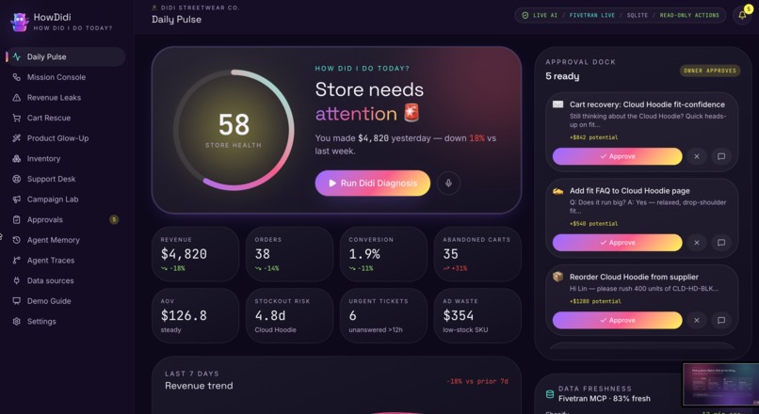The width and height of the screenshot is (759, 414).
Task: Click the store health ring gauge
Action: (234, 130)
